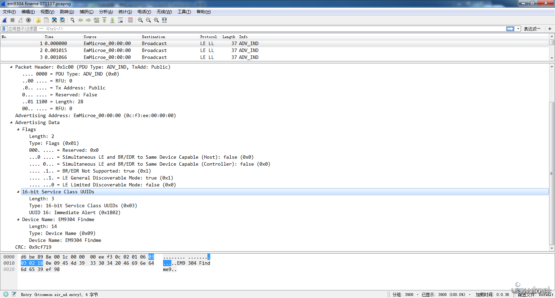Click the packet details vertical scrollbar thumb
This screenshot has width=555, height=298.
pos(552,173)
